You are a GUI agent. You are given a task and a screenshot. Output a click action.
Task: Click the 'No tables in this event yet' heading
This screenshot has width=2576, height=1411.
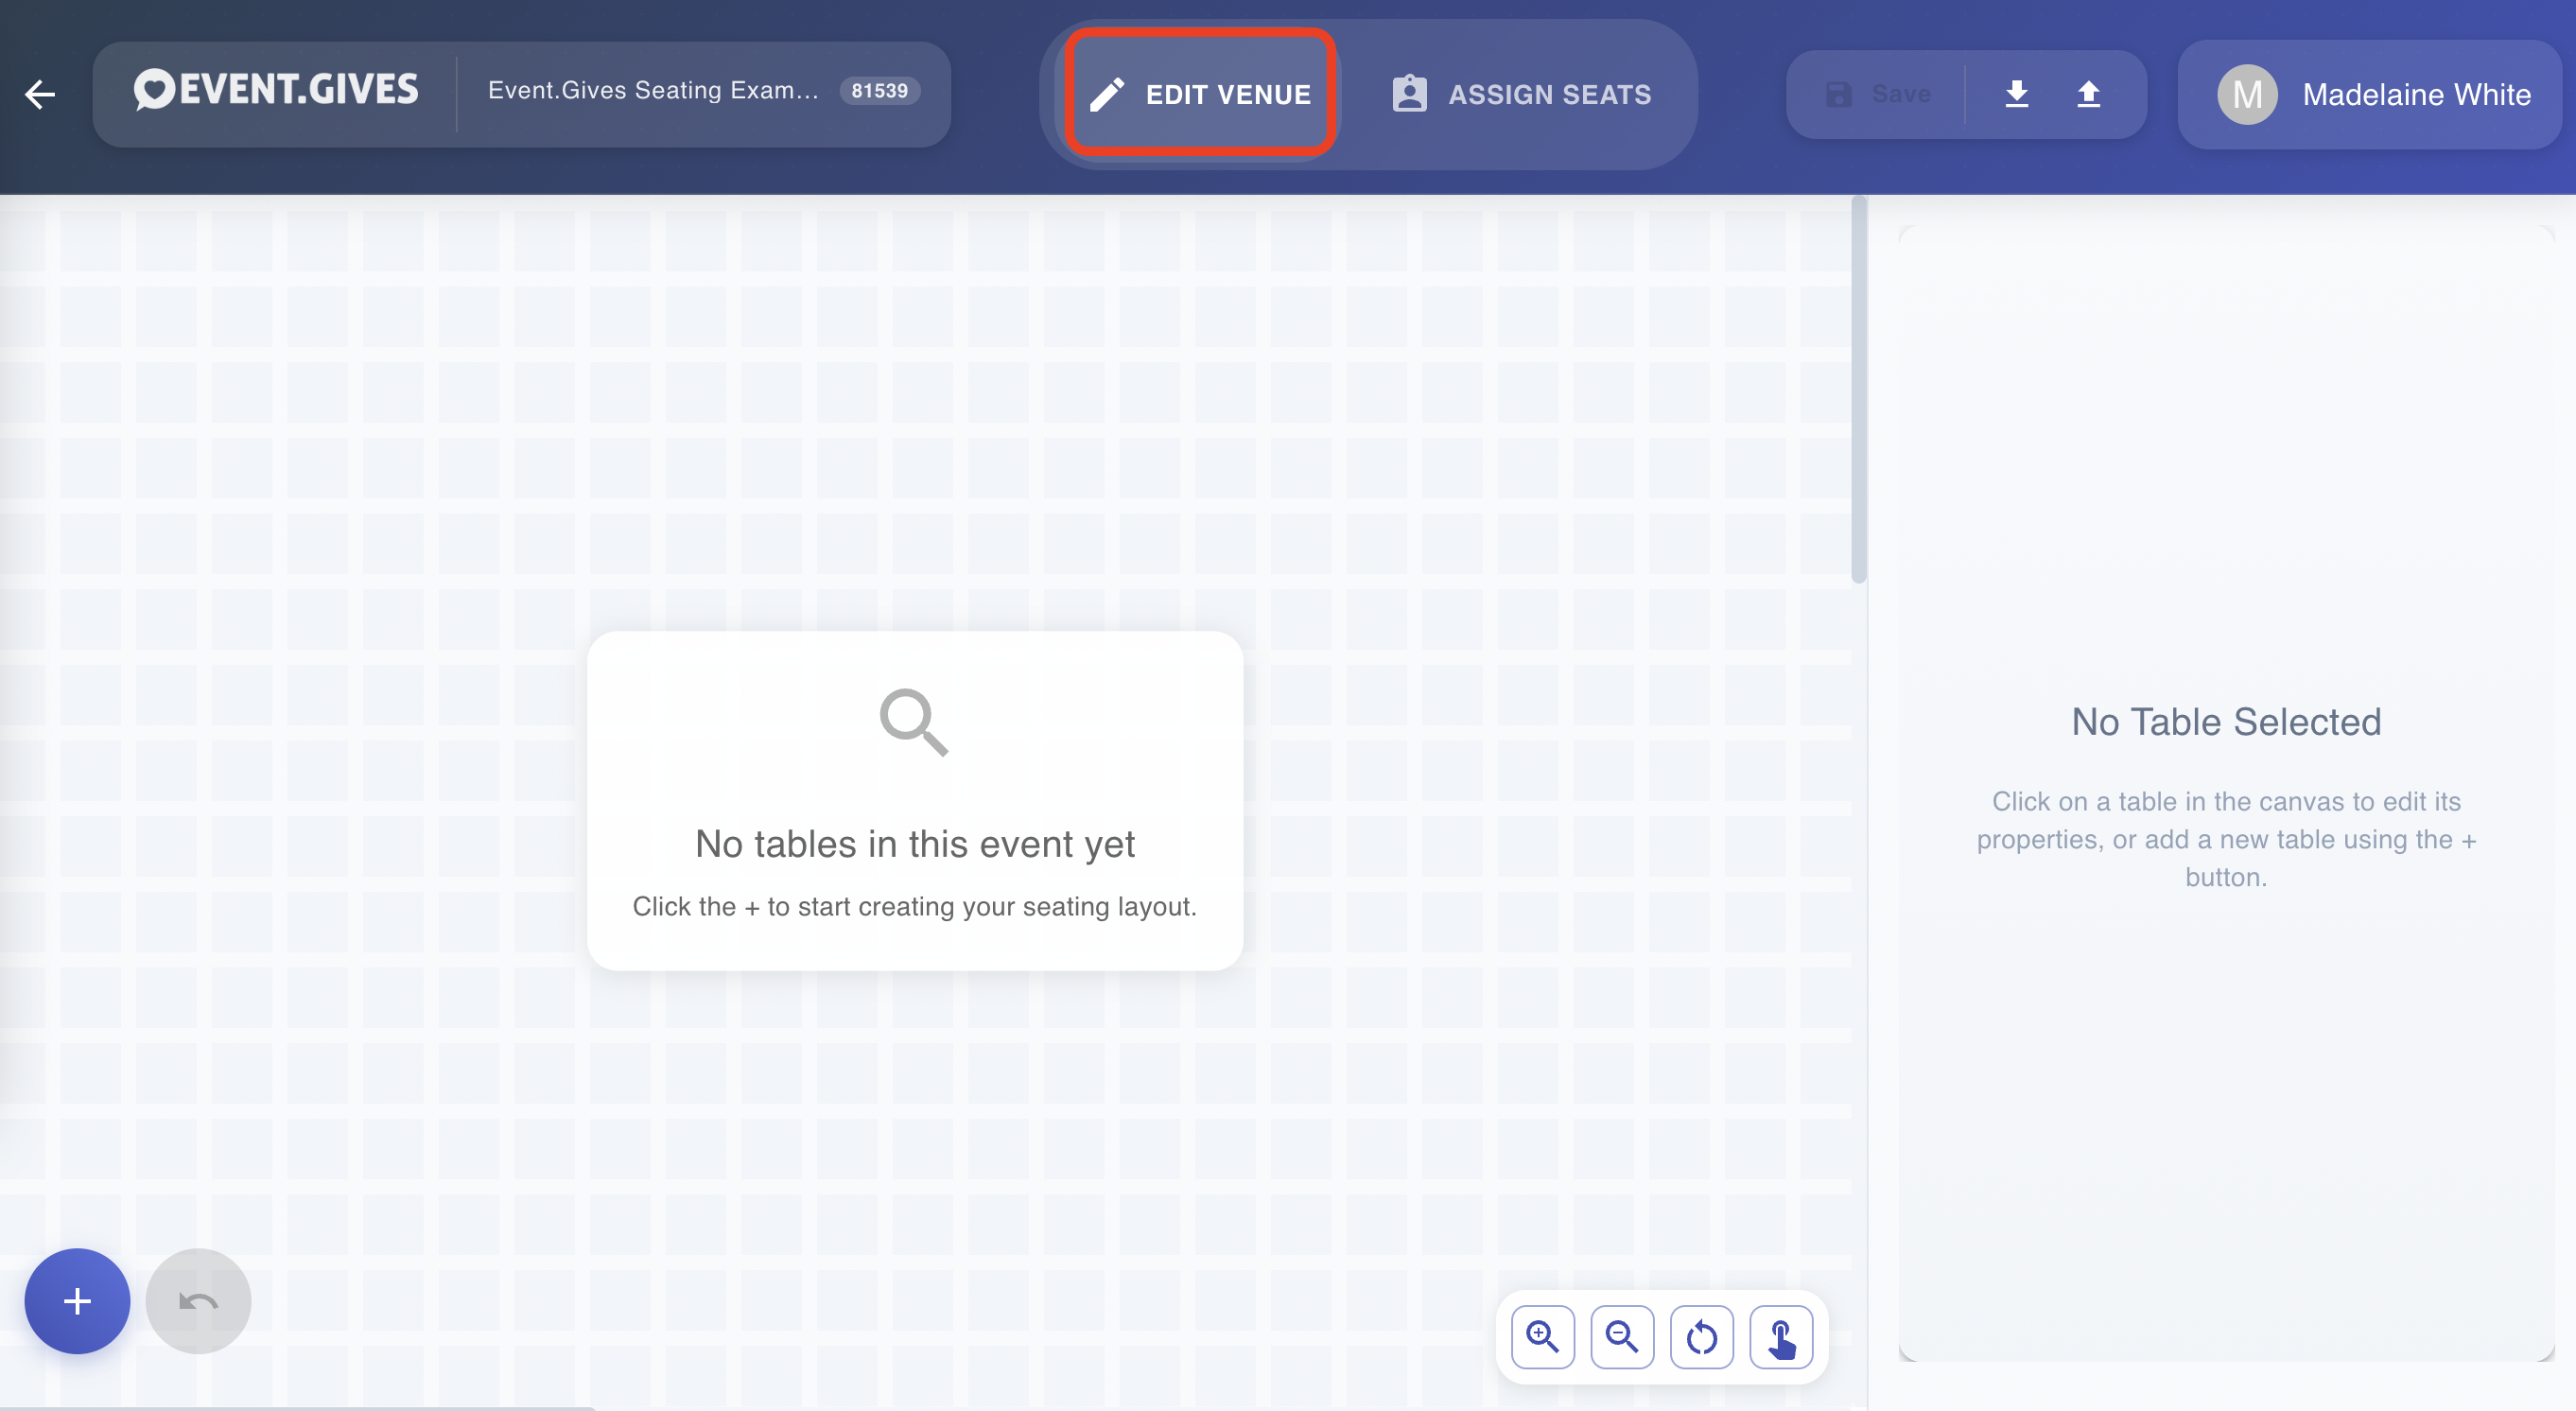point(915,844)
